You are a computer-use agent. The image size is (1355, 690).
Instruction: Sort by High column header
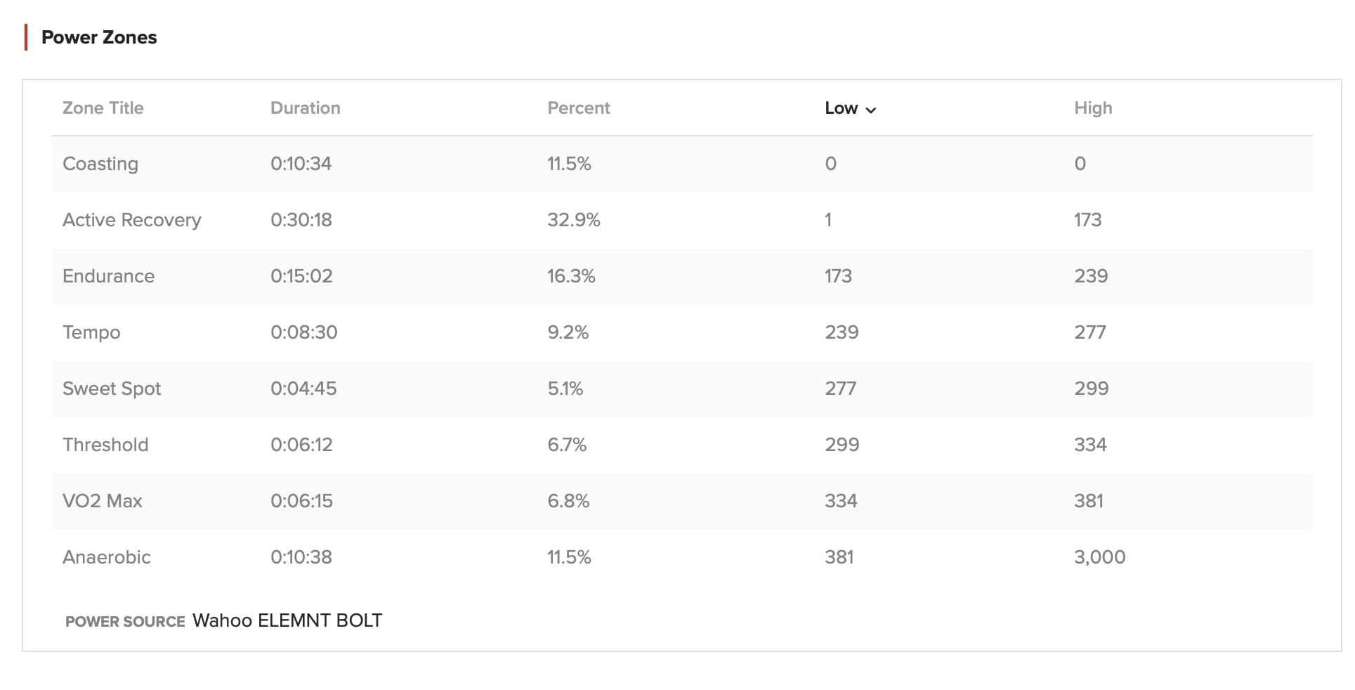click(1092, 108)
